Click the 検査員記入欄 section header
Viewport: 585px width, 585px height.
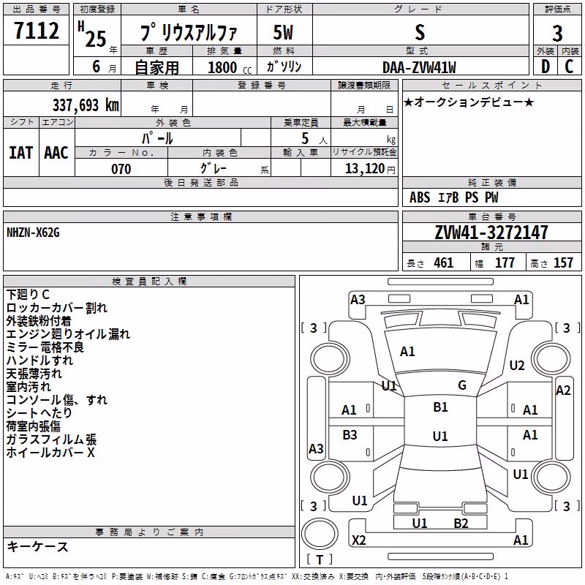pyautogui.click(x=149, y=282)
